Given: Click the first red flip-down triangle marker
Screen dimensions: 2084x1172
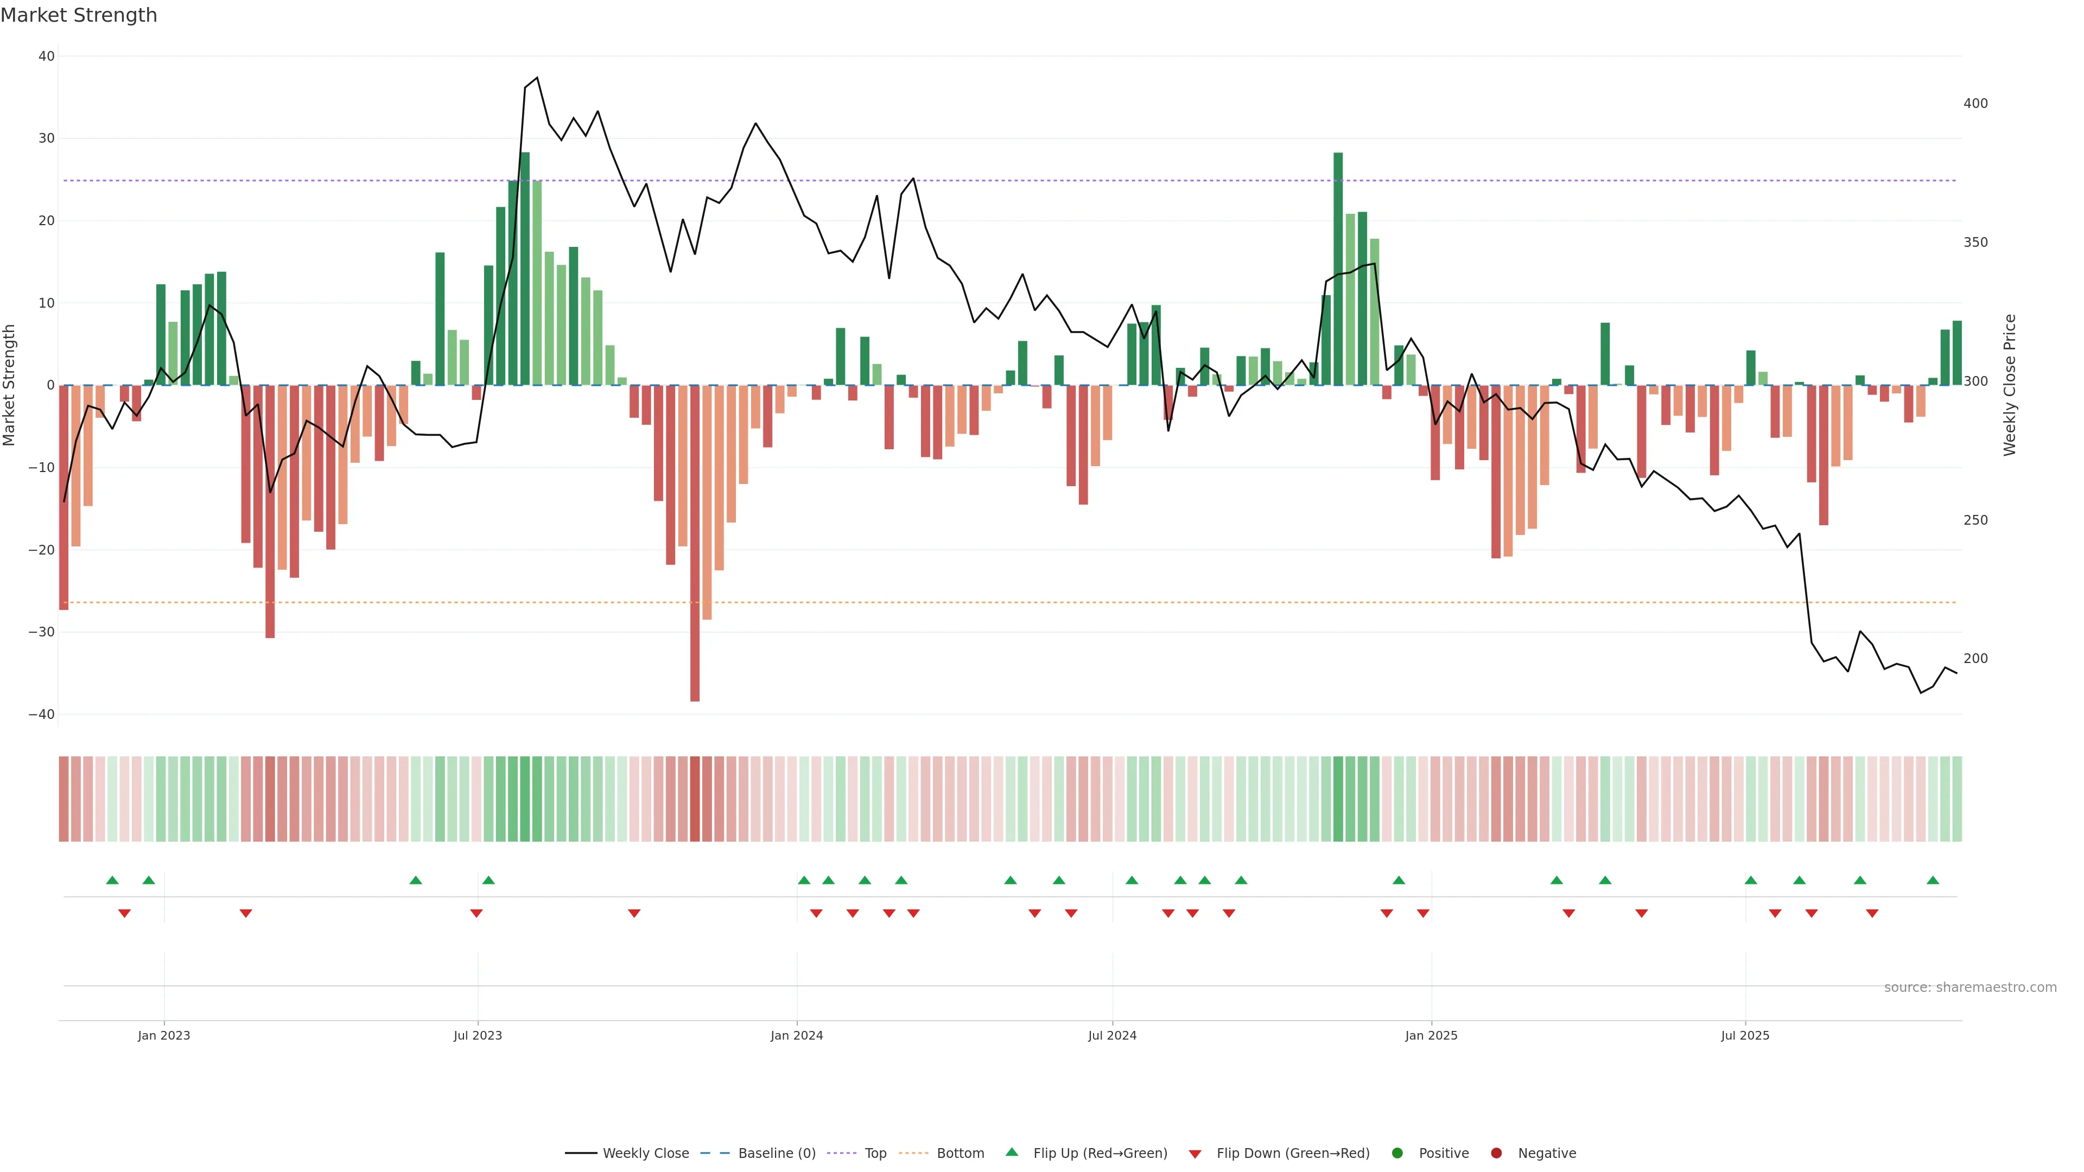Looking at the screenshot, I should 125,913.
